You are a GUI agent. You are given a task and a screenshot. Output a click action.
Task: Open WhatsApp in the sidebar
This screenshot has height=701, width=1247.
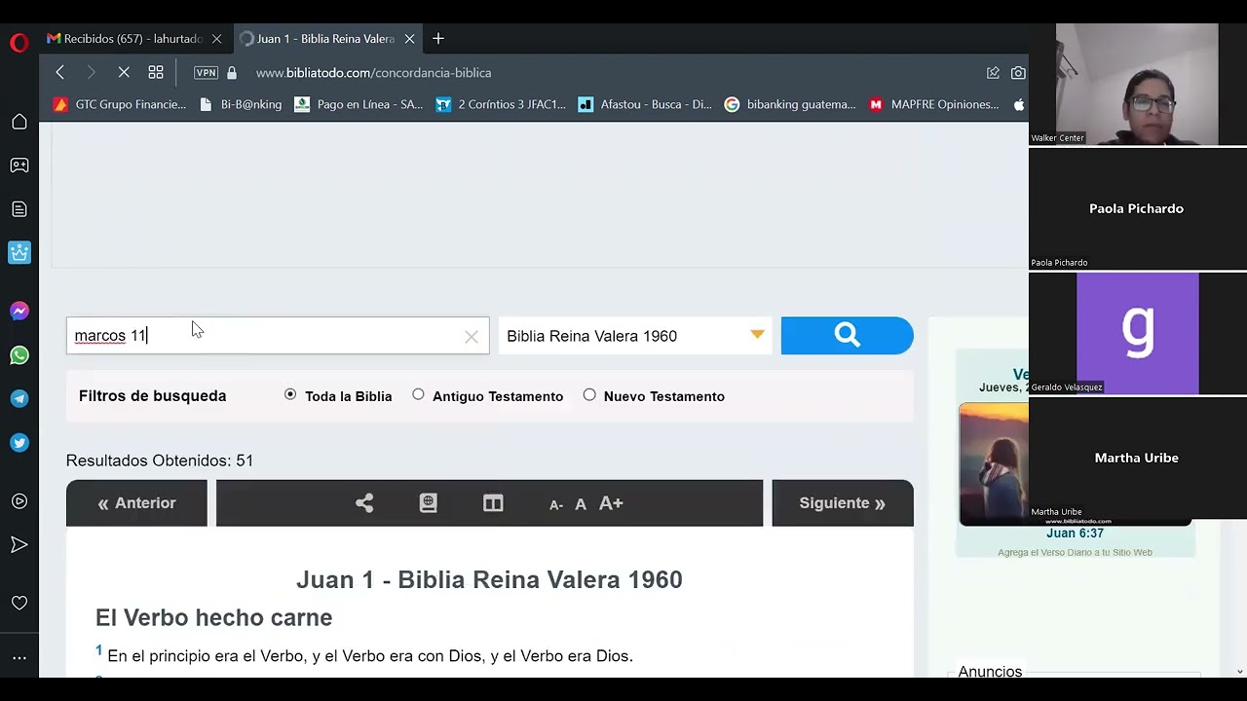click(x=19, y=355)
